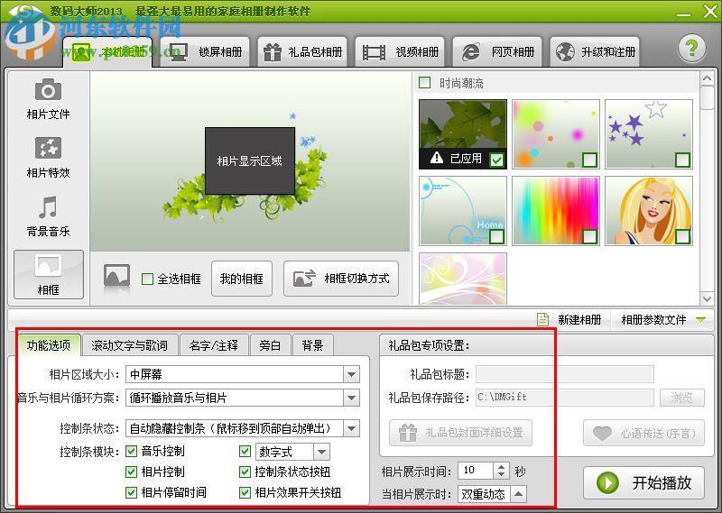Click the 新建相册 document icon
The image size is (722, 513).
pos(543,319)
